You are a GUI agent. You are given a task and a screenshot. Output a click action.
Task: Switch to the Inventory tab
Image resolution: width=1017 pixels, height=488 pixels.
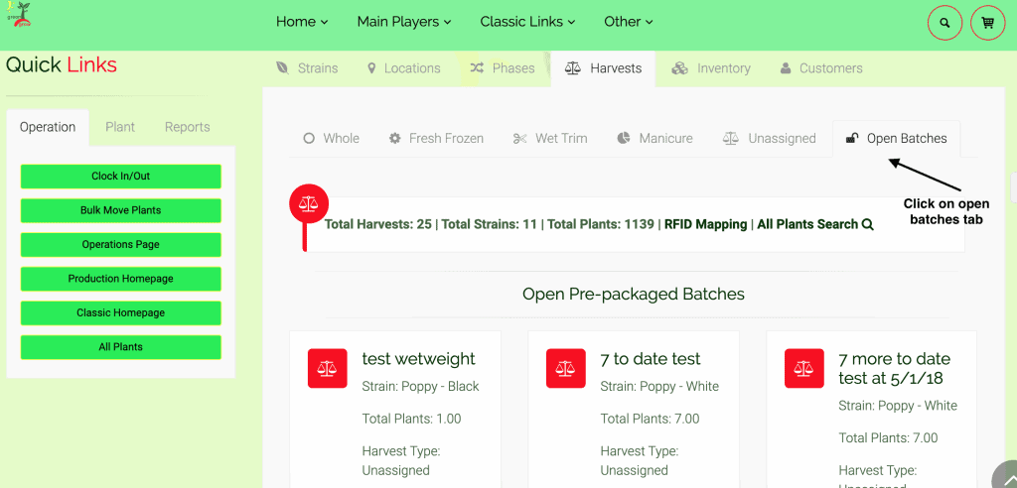711,68
